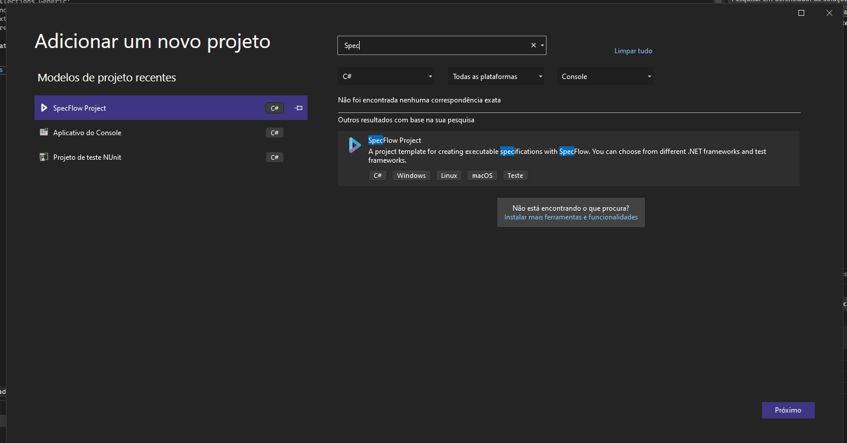Open Instalar mais ferramentas e funcionalidades link
Screen dimensions: 847x443
571,217
